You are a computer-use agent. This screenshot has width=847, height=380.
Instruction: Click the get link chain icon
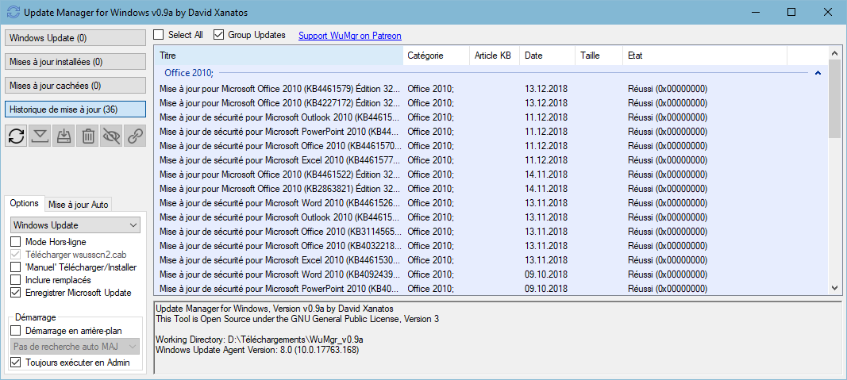(x=134, y=136)
